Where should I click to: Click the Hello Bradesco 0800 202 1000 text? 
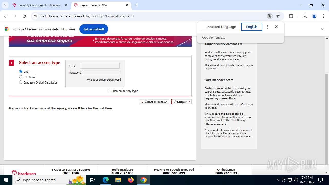[x=122, y=171]
